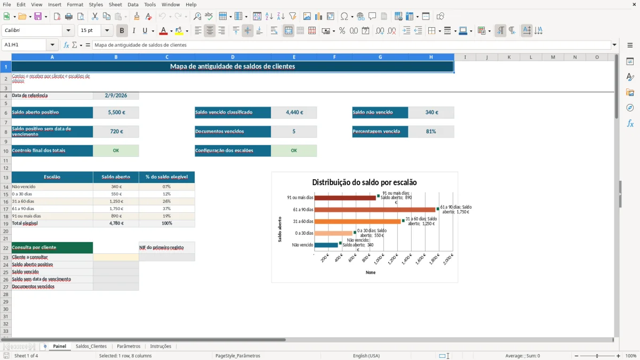Viewport: 640px width, 360px height.
Task: Toggle Italic formatting
Action: (134, 31)
